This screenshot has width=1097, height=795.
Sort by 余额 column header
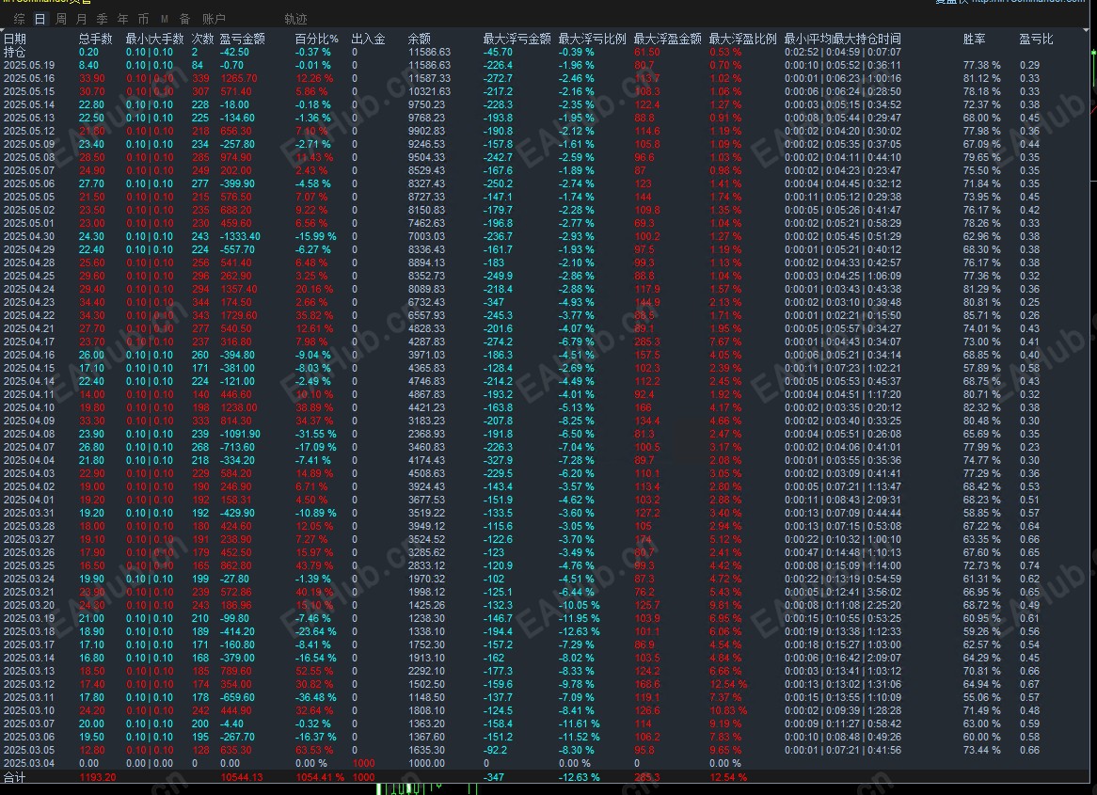(x=419, y=39)
